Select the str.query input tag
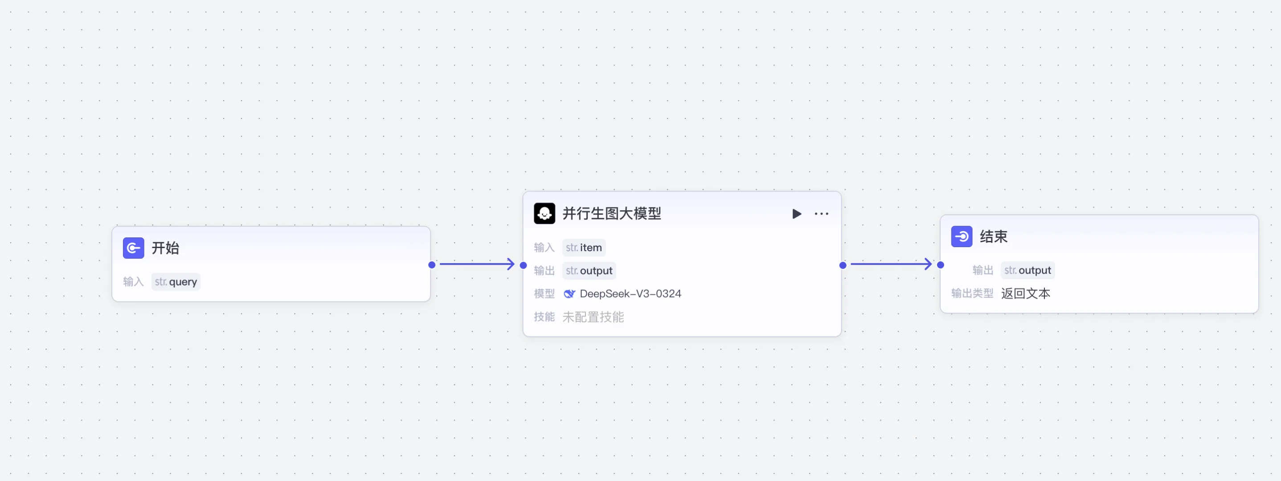The image size is (1281, 481). 176,281
